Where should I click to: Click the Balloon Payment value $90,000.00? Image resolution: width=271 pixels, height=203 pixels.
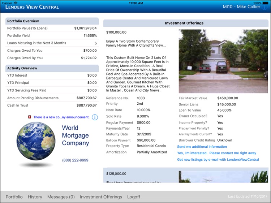click(146, 140)
